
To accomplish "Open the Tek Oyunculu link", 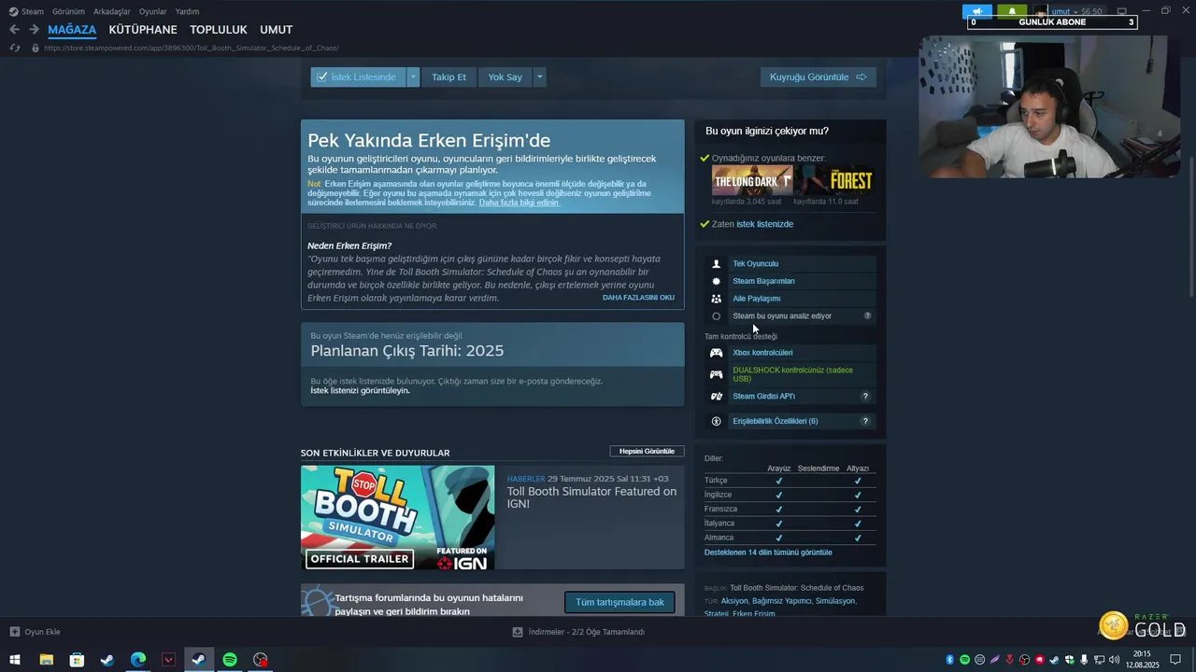I will click(755, 264).
